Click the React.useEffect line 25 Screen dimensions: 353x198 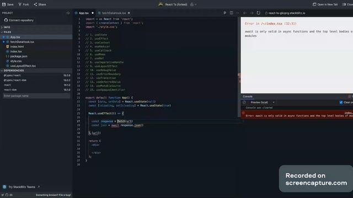pos(106,113)
